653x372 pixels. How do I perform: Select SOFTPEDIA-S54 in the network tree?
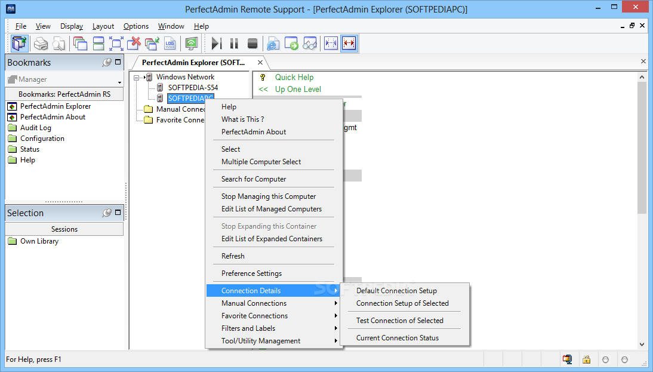coord(193,88)
